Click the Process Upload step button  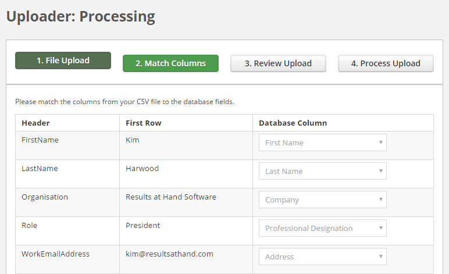pos(386,63)
